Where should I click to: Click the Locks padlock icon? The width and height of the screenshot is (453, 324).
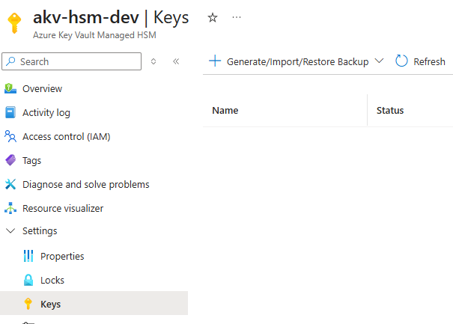point(28,280)
